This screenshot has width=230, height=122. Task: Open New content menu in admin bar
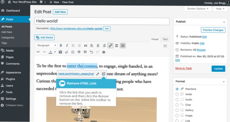pyautogui.click(x=54, y=2)
